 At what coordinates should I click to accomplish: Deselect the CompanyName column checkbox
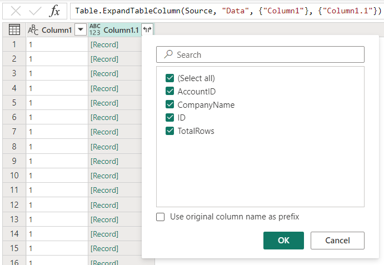point(169,105)
